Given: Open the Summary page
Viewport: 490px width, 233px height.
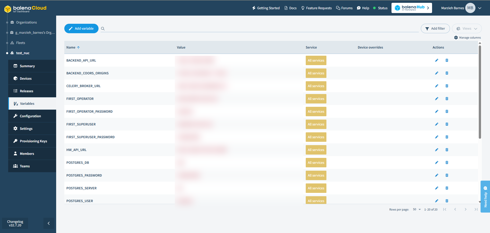Looking at the screenshot, I should pos(32,66).
